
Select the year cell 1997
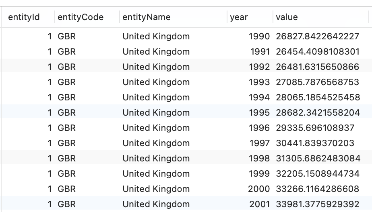260,143
